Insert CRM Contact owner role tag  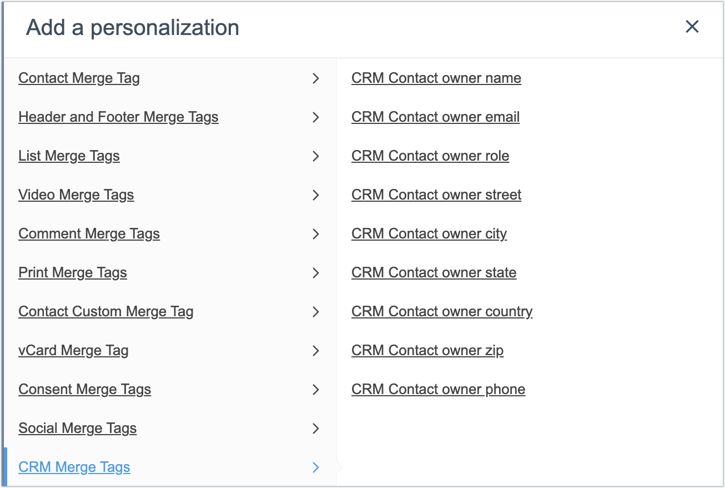(430, 156)
